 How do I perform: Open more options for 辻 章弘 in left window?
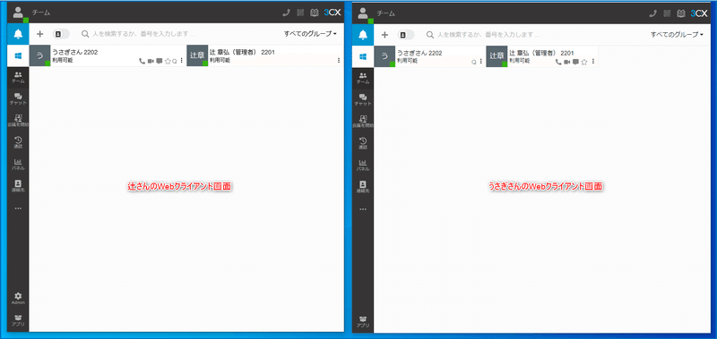(x=339, y=61)
